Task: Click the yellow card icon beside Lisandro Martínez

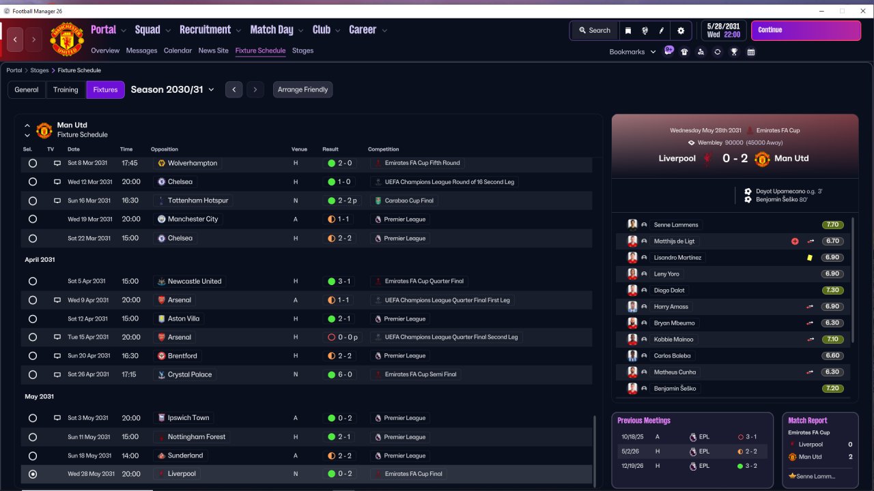Action: [x=810, y=258]
